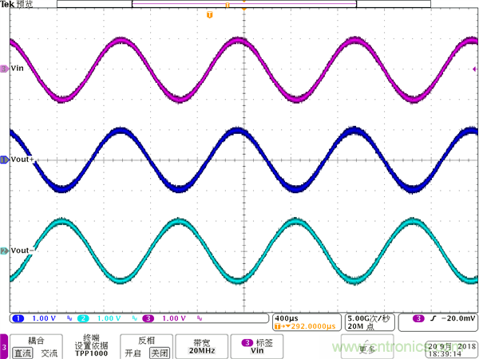The width and height of the screenshot is (479, 359).
Task: Set coupling to 交流 (AC)
Action: [x=49, y=353]
